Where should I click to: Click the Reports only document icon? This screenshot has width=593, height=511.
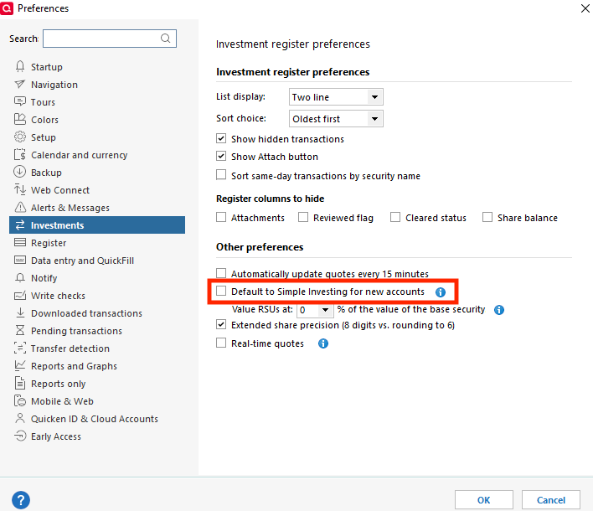20,383
